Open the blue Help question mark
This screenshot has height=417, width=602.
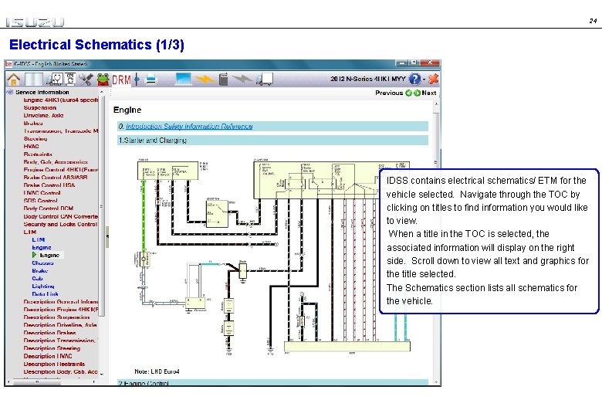414,79
